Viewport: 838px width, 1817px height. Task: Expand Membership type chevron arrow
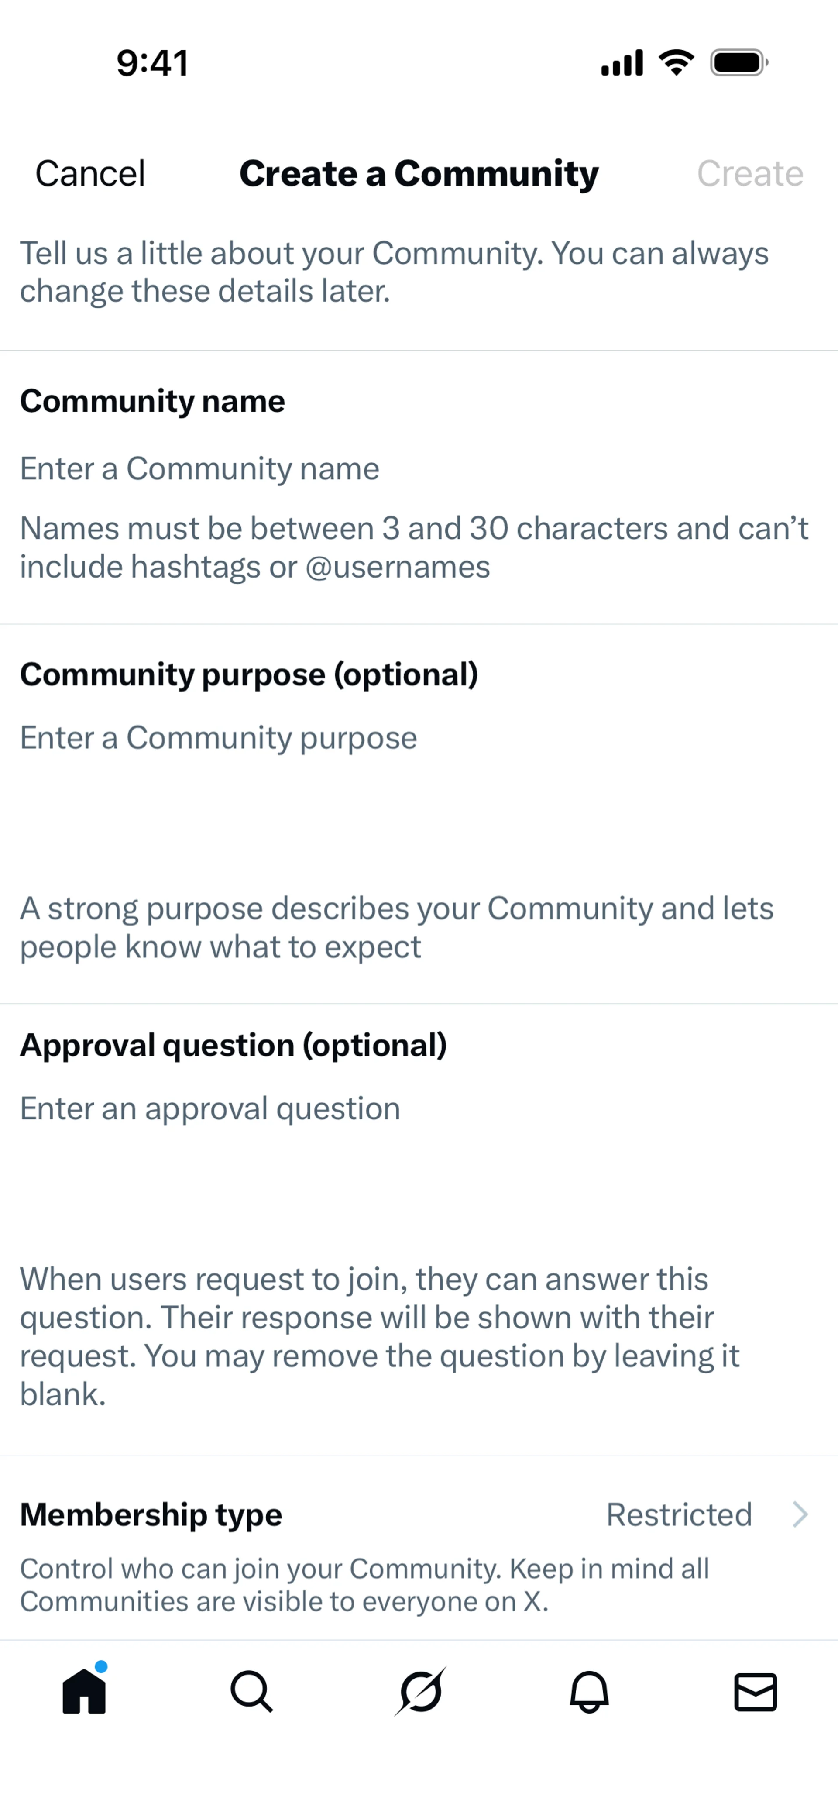click(x=800, y=1514)
